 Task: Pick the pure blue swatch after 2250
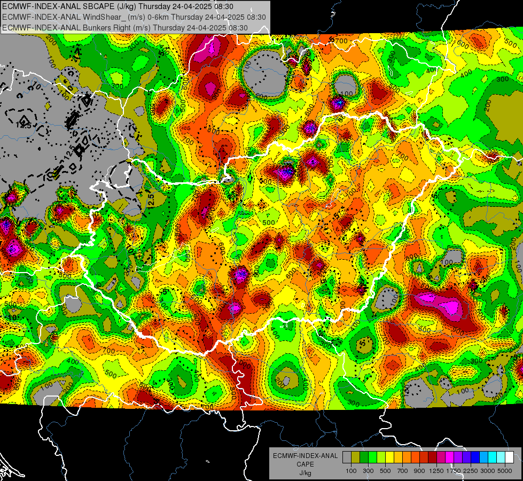475,457
